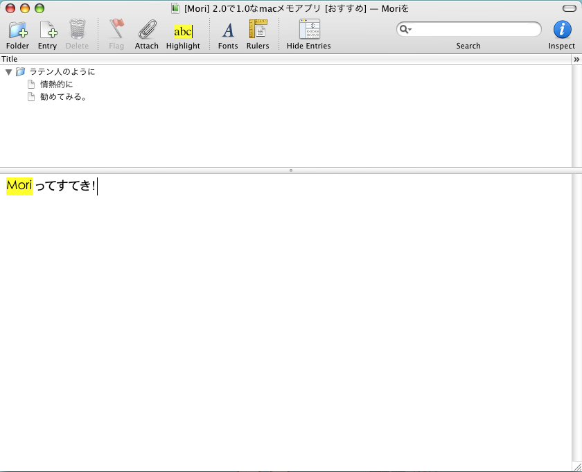Open the search magnifier dropdown
582x472 pixels.
(405, 29)
